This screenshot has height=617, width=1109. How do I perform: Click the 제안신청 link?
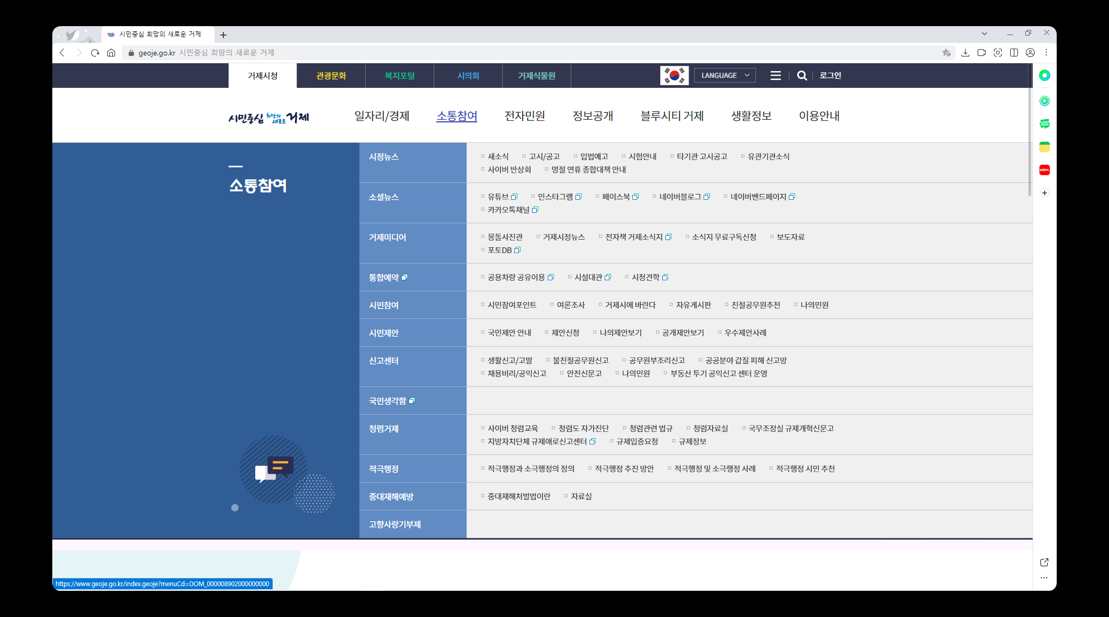565,333
